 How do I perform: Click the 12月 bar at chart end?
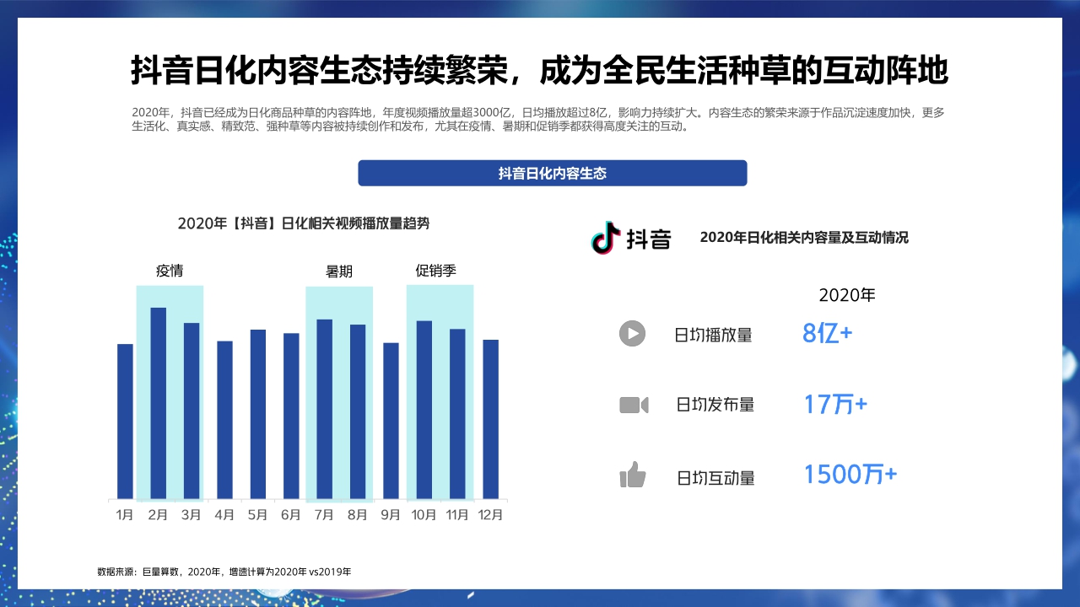(x=489, y=417)
